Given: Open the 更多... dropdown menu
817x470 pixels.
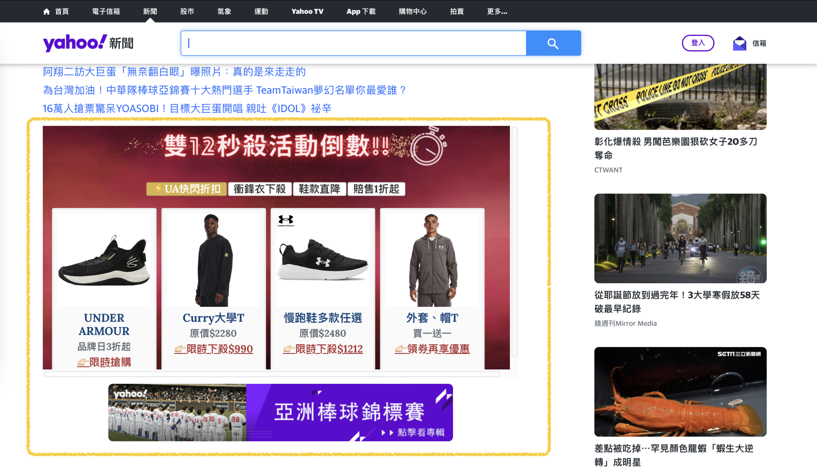Looking at the screenshot, I should click(497, 11).
